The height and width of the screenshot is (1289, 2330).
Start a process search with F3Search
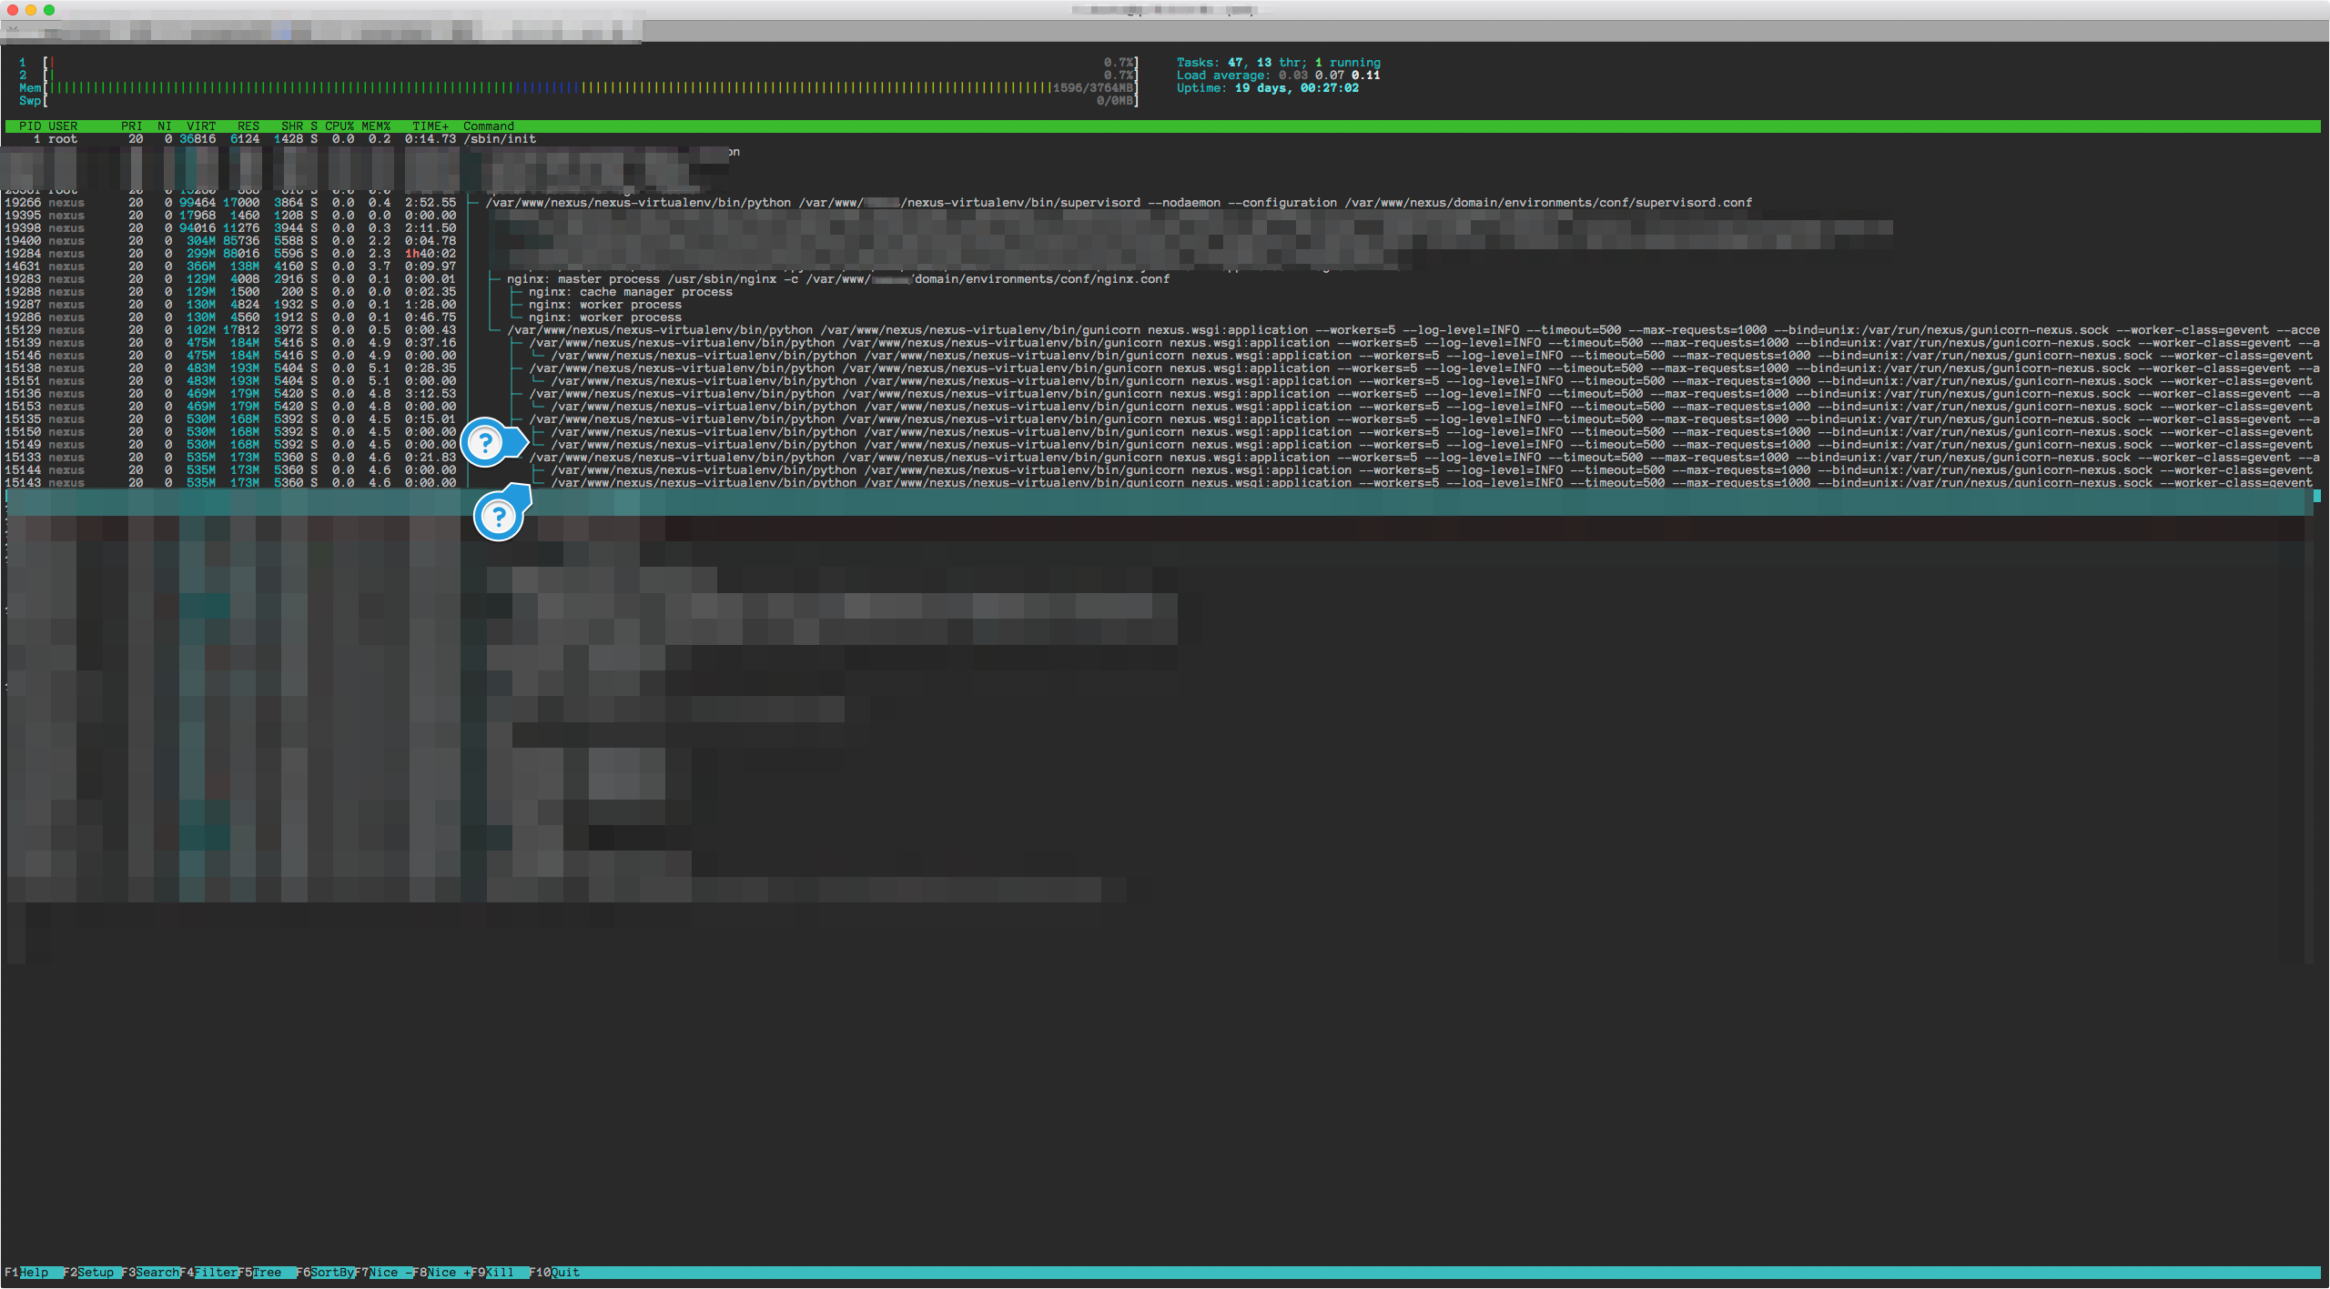(x=150, y=1273)
